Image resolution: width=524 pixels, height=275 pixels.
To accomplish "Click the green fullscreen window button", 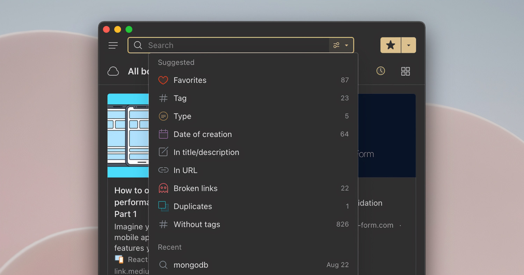I will click(129, 30).
